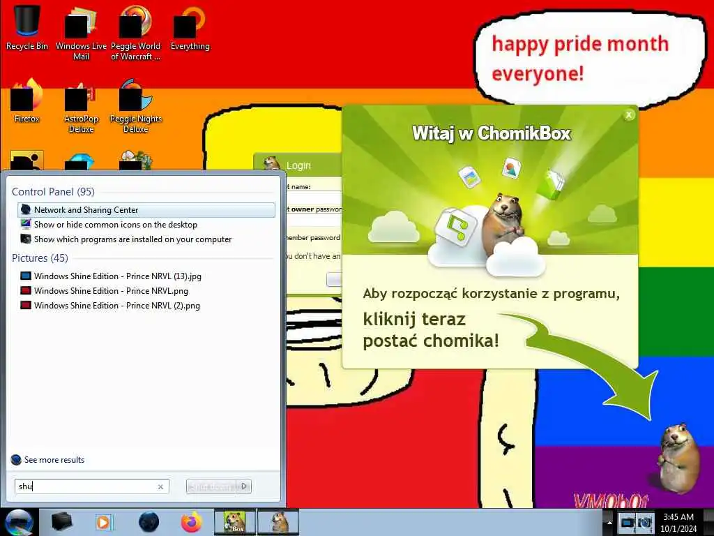This screenshot has width=714, height=536.
Task: Close the Witaj w ChomikBox popup
Action: tap(629, 115)
